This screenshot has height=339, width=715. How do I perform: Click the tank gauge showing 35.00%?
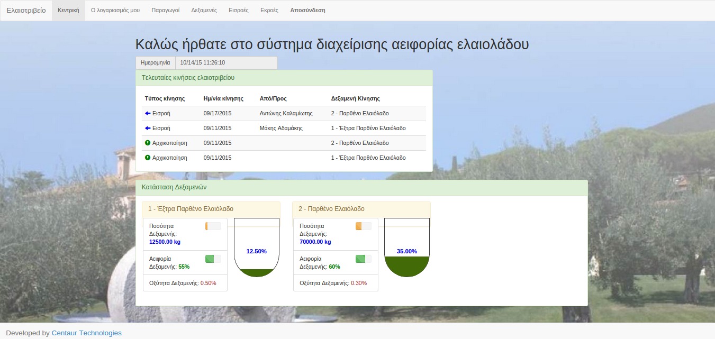[x=406, y=248]
